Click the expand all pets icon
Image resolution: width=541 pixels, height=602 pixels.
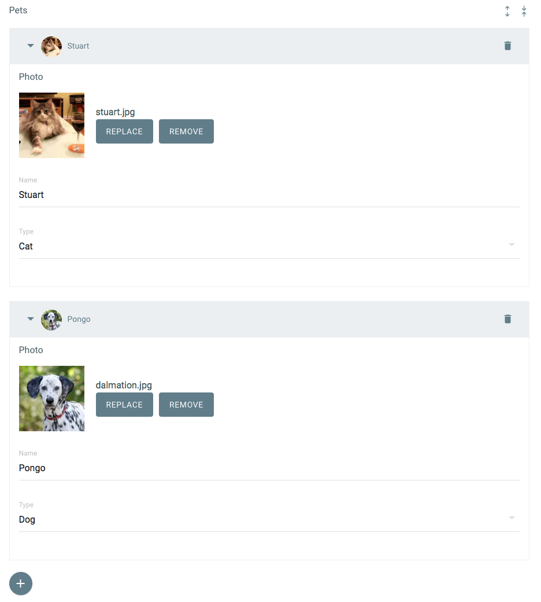tap(507, 11)
